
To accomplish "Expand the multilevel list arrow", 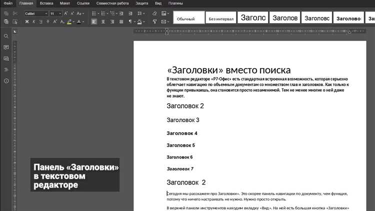I will point(116,14).
